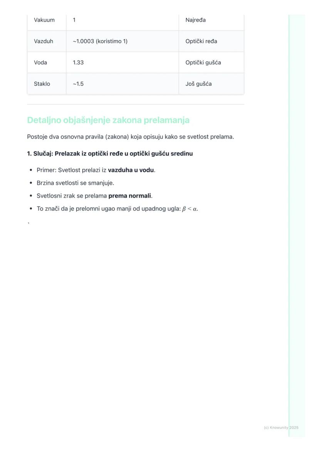This screenshot has height=451, width=319.
Task: Click the "Vazduh" row label
Action: [44, 41]
